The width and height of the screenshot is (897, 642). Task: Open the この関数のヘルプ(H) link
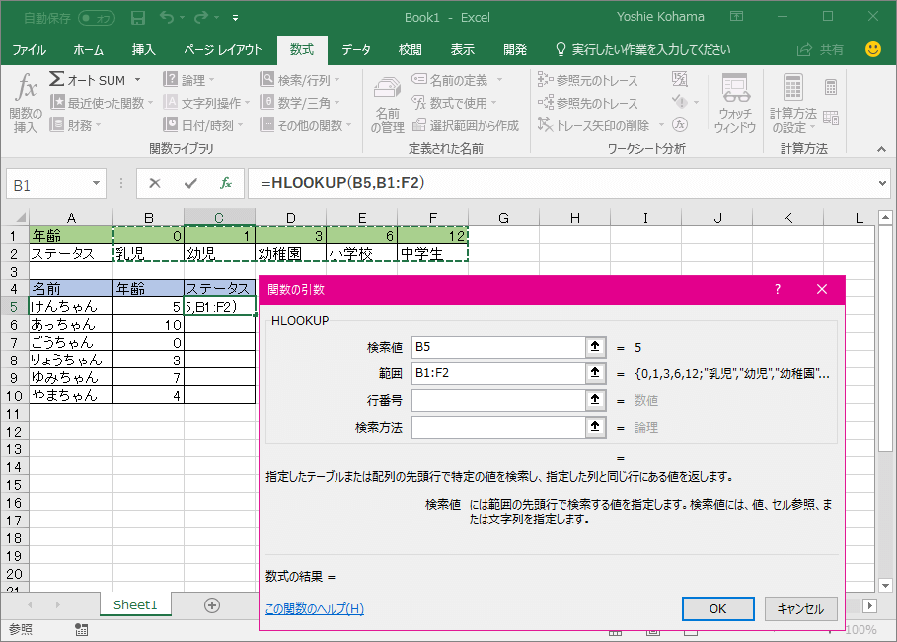pos(315,608)
